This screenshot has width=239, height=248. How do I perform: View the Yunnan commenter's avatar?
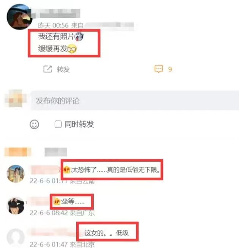pos(16,174)
